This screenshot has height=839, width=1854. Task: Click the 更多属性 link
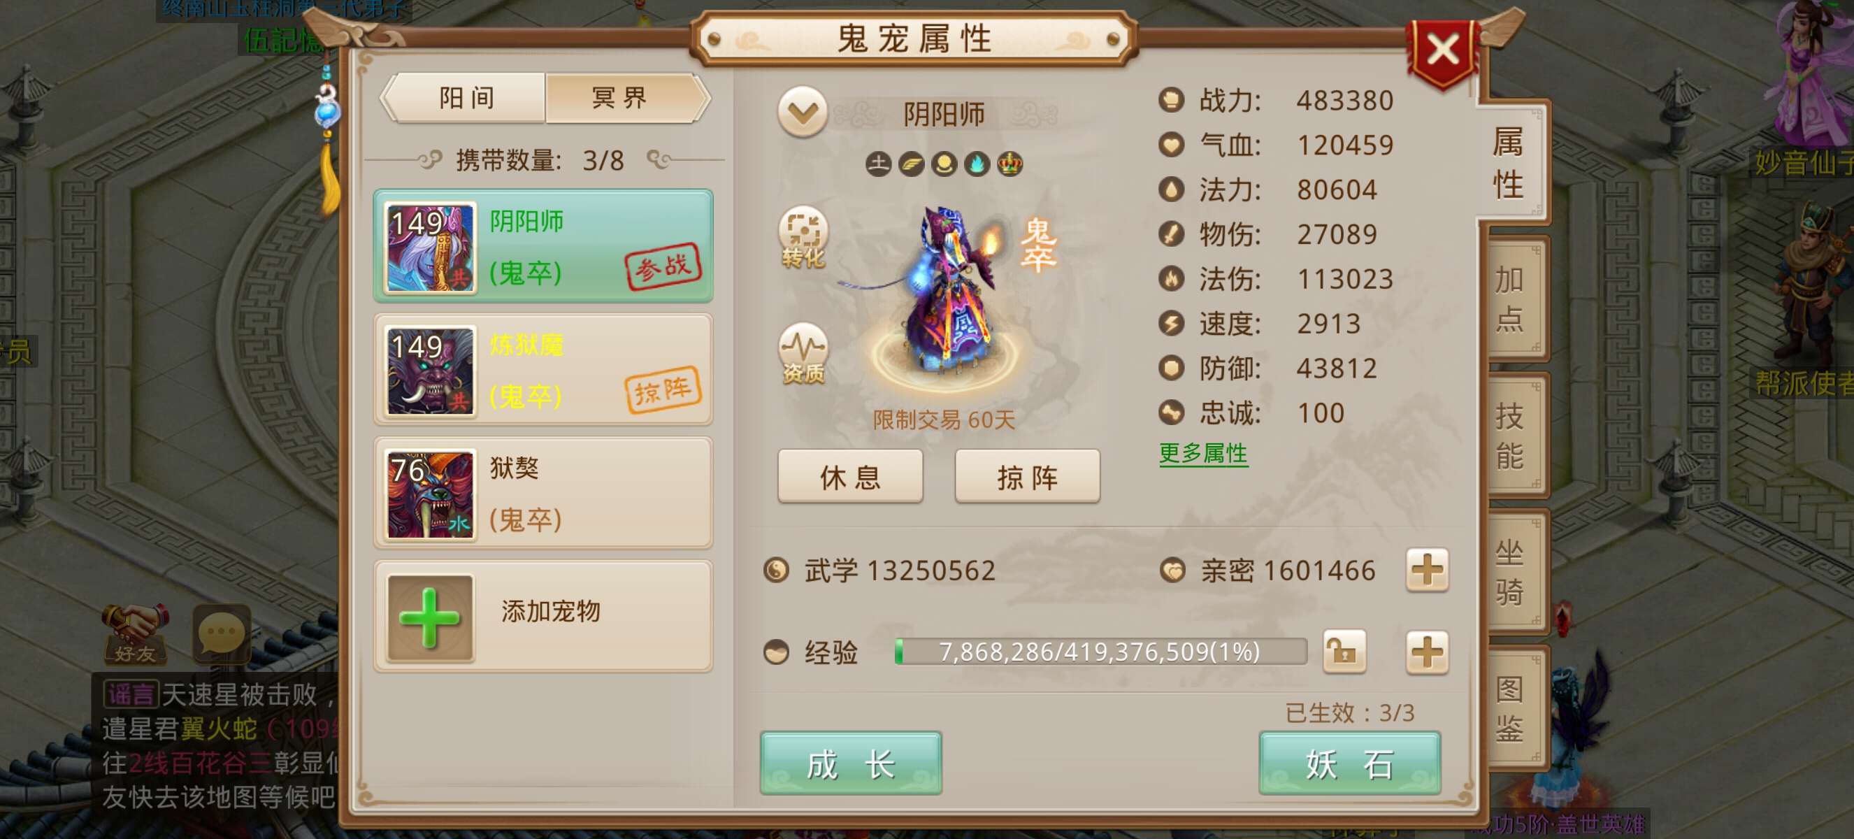(1202, 453)
